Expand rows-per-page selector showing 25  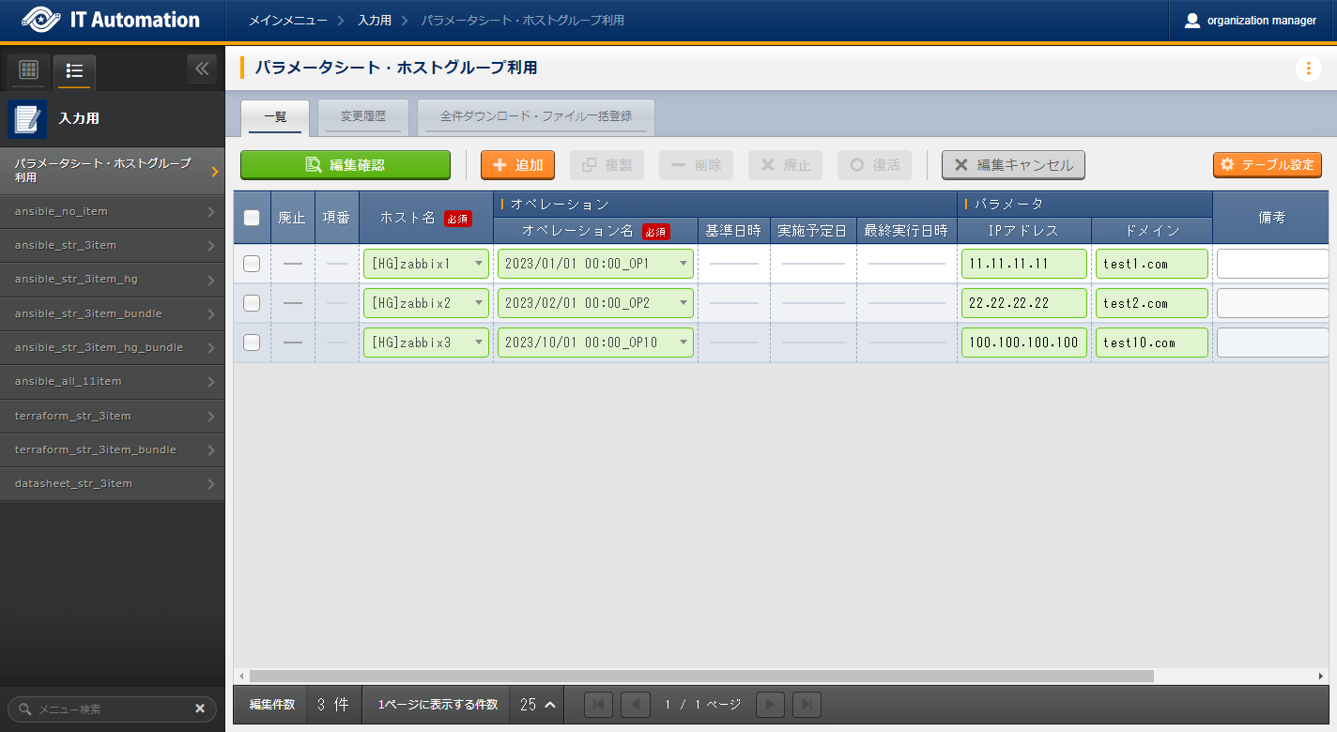pyautogui.click(x=538, y=705)
